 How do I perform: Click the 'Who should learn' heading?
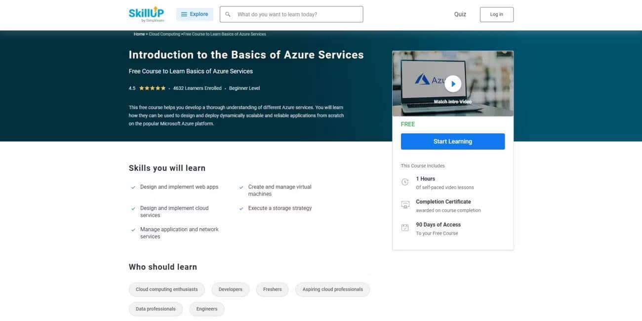point(163,267)
